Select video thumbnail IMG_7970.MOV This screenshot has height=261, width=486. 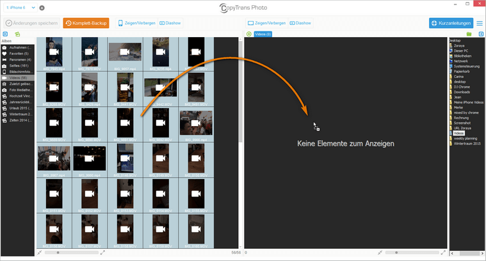click(x=90, y=52)
